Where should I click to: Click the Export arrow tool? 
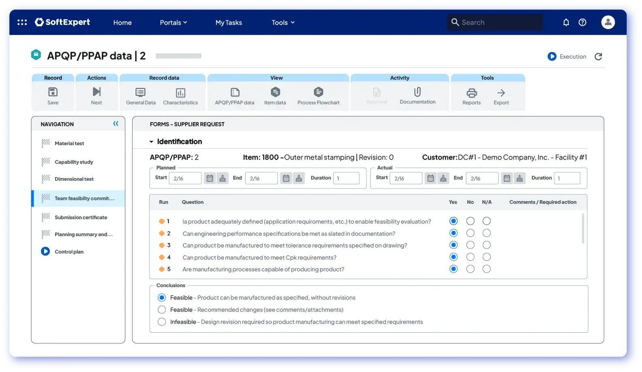501,97
